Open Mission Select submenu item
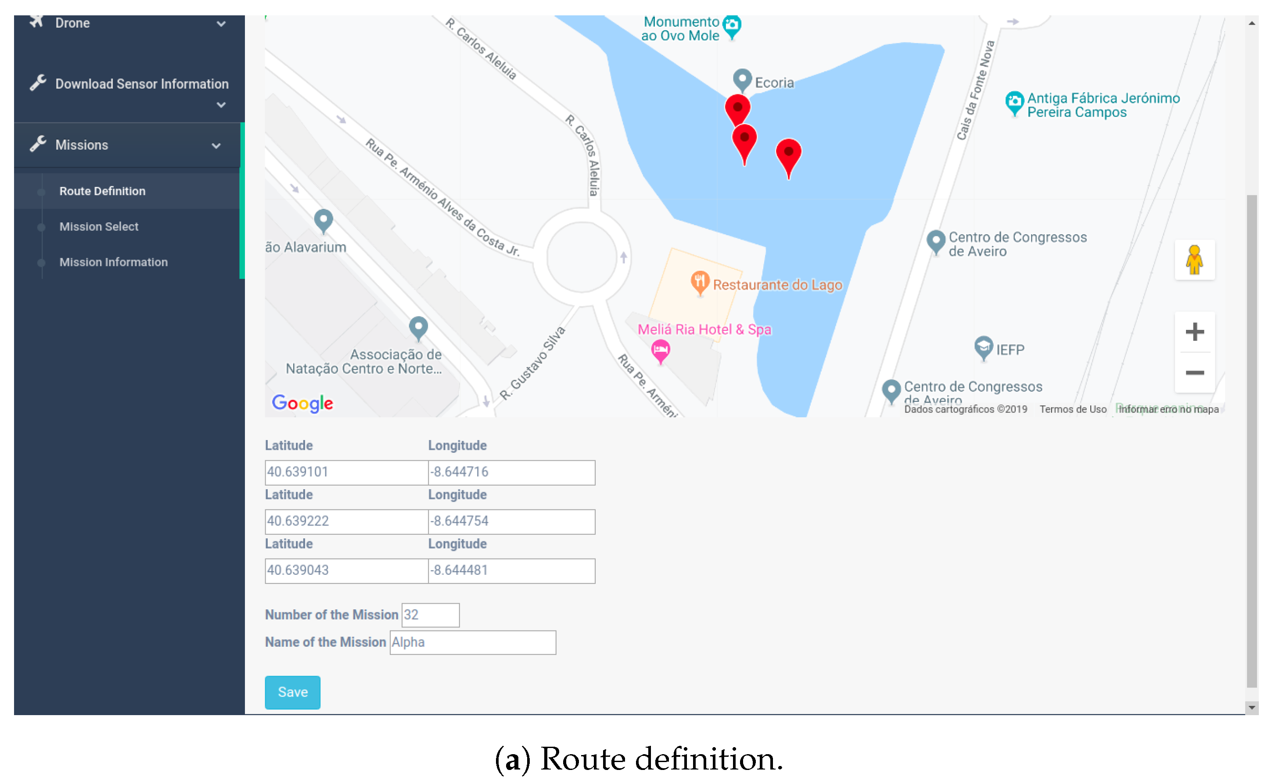The height and width of the screenshot is (784, 1272). click(99, 226)
